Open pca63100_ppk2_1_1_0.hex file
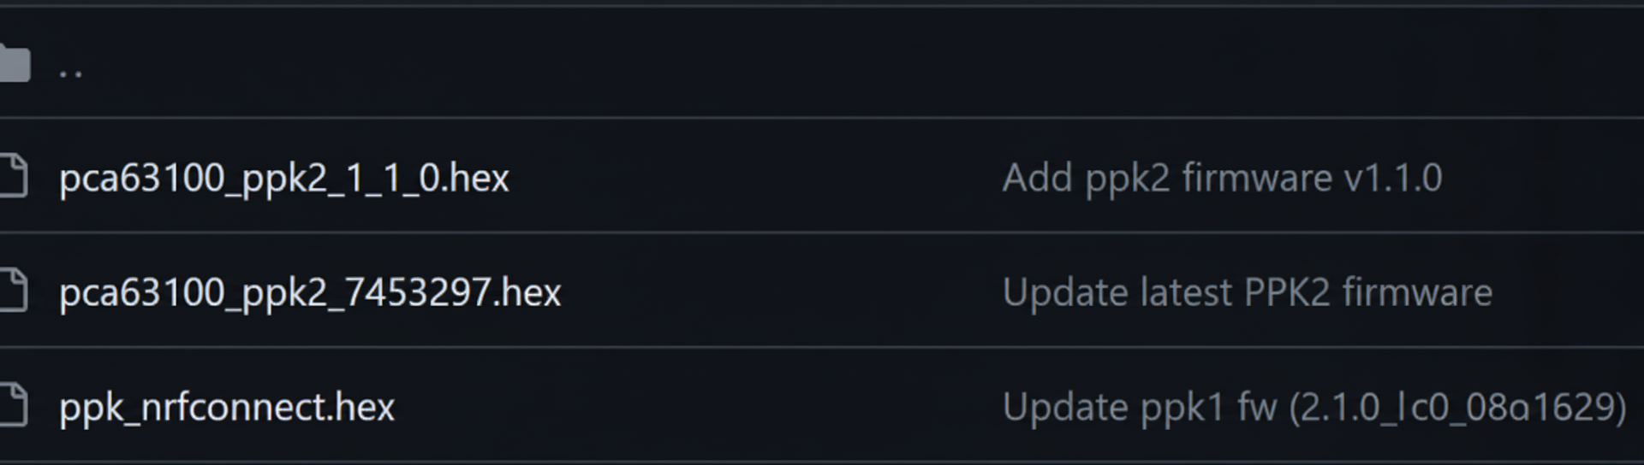The height and width of the screenshot is (465, 1644). pyautogui.click(x=283, y=179)
